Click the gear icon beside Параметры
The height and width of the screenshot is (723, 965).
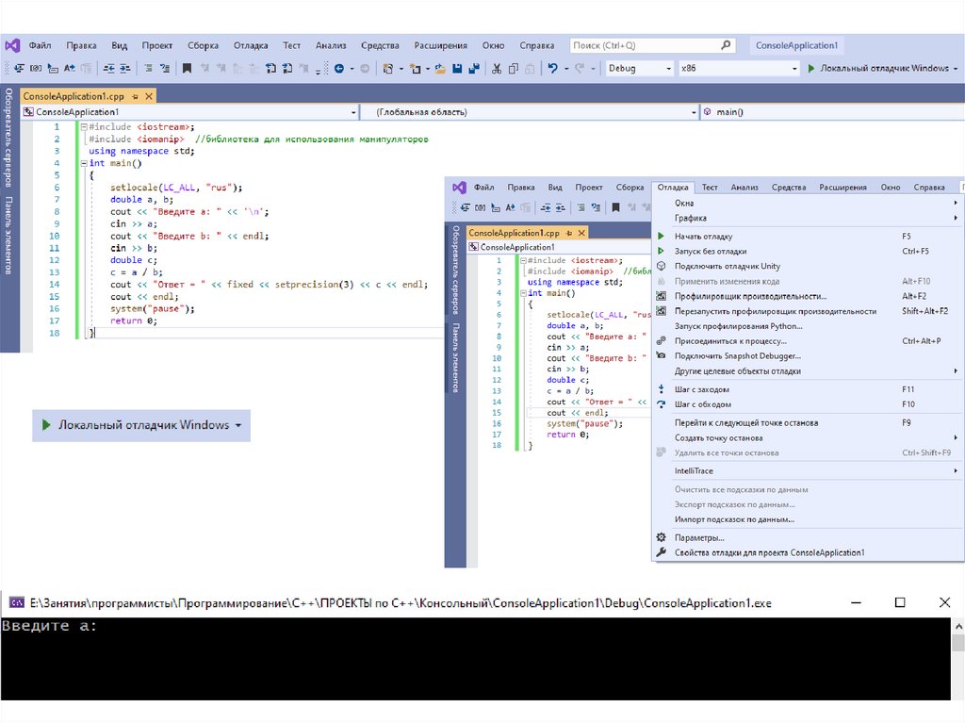point(662,537)
